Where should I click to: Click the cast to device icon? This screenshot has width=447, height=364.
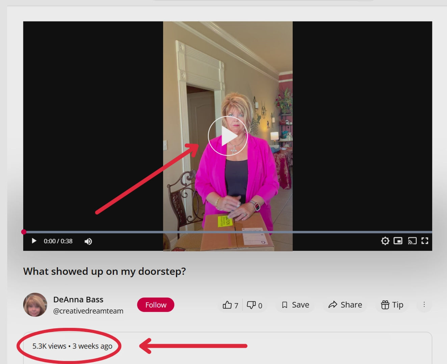[412, 241]
